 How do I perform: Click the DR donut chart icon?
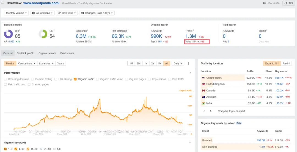pyautogui.click(x=8, y=34)
